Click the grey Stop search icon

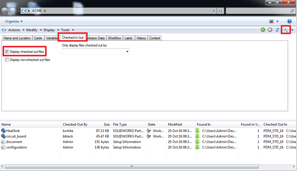(x=270, y=30)
